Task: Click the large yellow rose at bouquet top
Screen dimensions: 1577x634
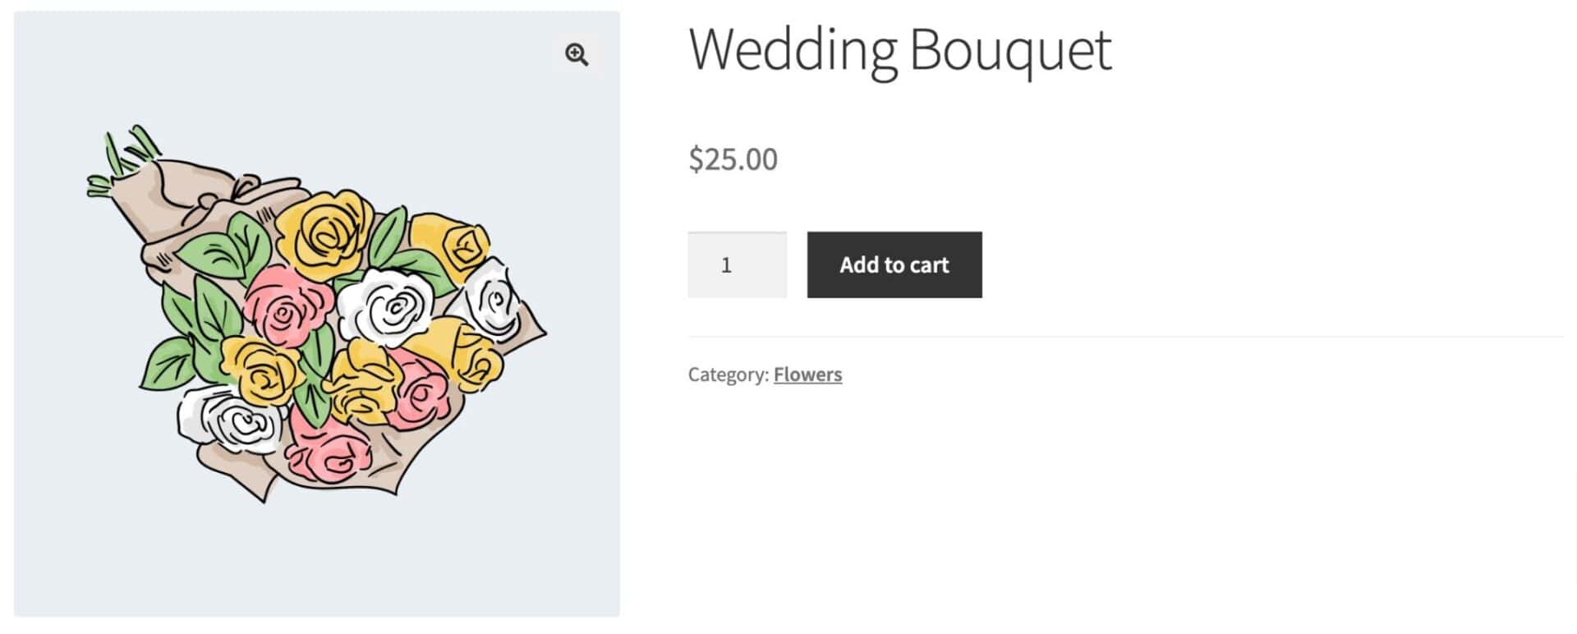Action: pyautogui.click(x=323, y=234)
